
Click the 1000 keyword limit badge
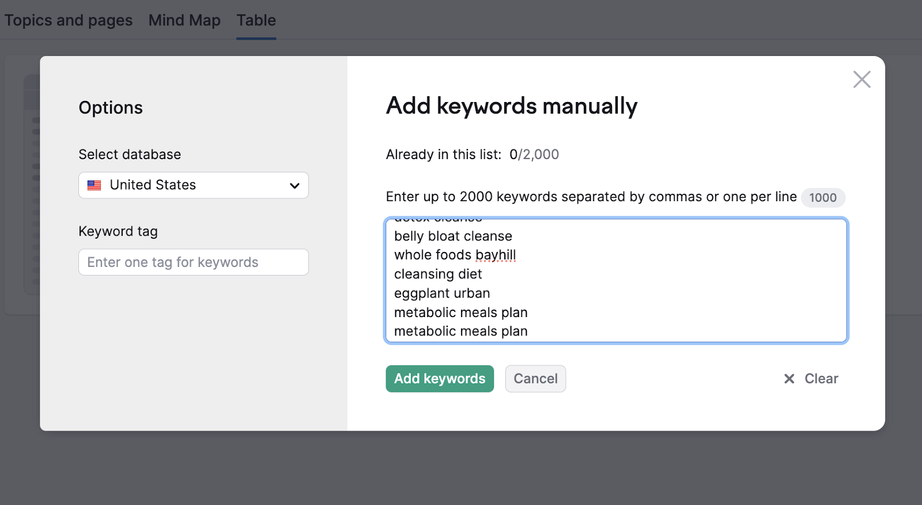click(x=822, y=198)
